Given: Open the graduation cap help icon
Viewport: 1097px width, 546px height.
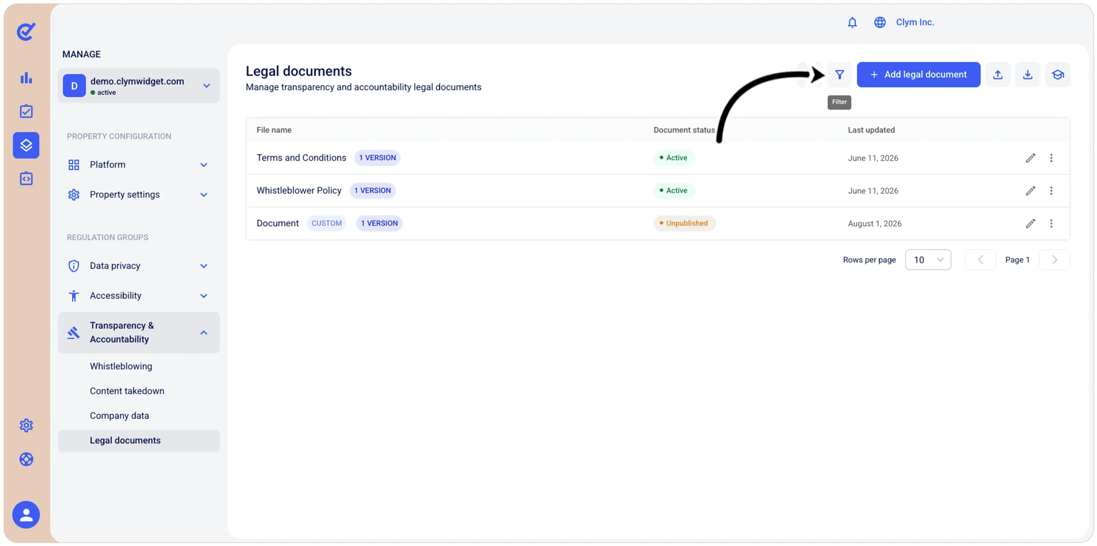Looking at the screenshot, I should pyautogui.click(x=1058, y=75).
